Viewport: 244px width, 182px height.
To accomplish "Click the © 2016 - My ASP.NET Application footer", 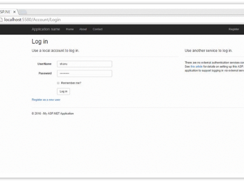I will click(x=53, y=113).
